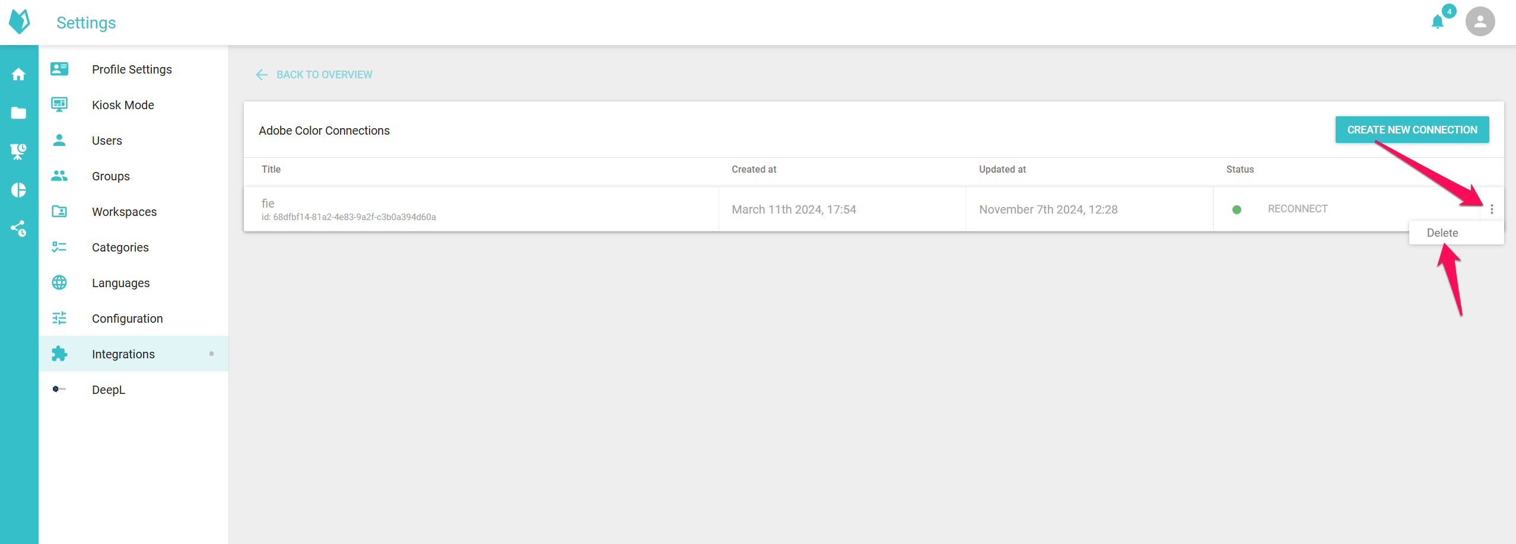Click the Groups people icon

(59, 176)
